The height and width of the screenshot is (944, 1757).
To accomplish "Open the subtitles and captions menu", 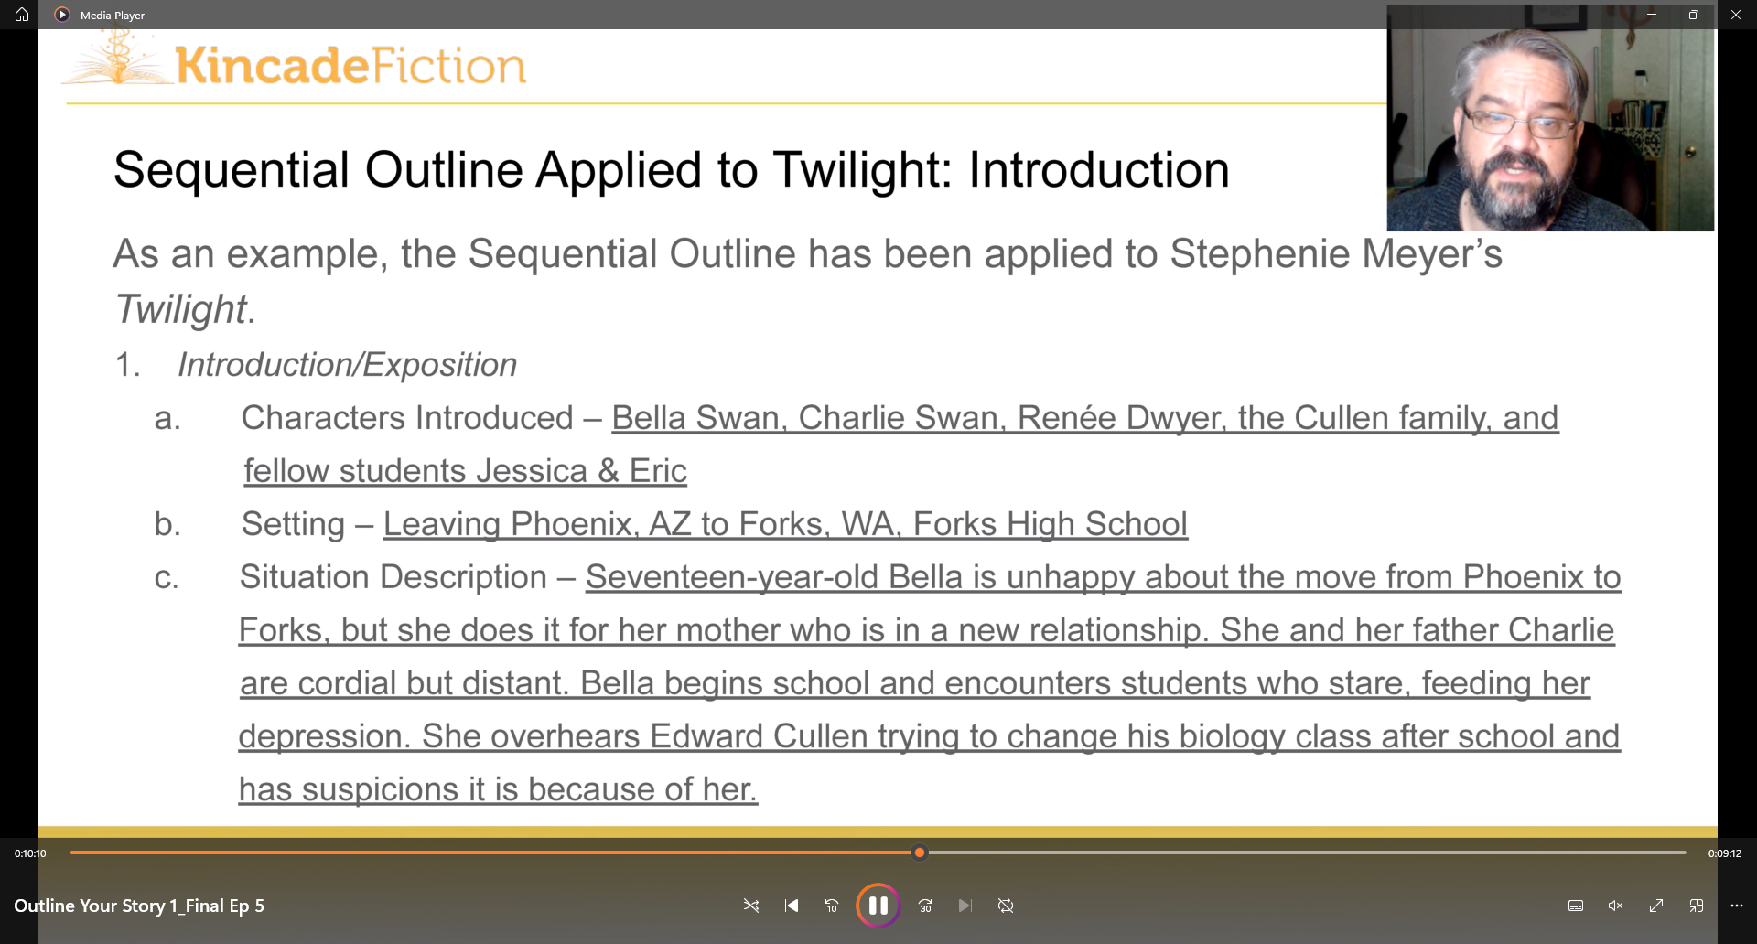I will [1576, 906].
